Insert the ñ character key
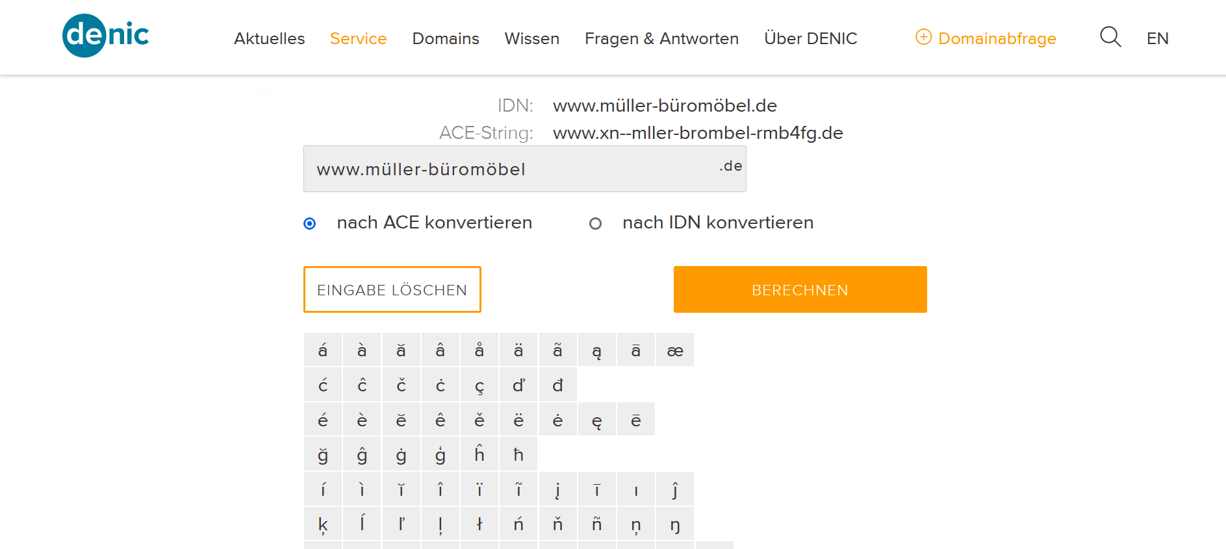1226x549 pixels. 596,524
